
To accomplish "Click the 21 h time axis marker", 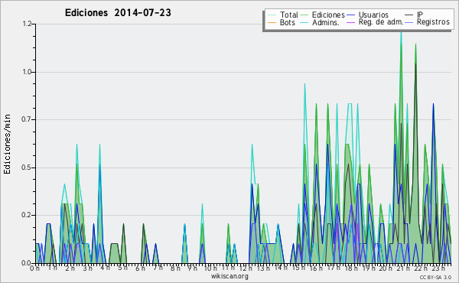I will (x=403, y=268).
